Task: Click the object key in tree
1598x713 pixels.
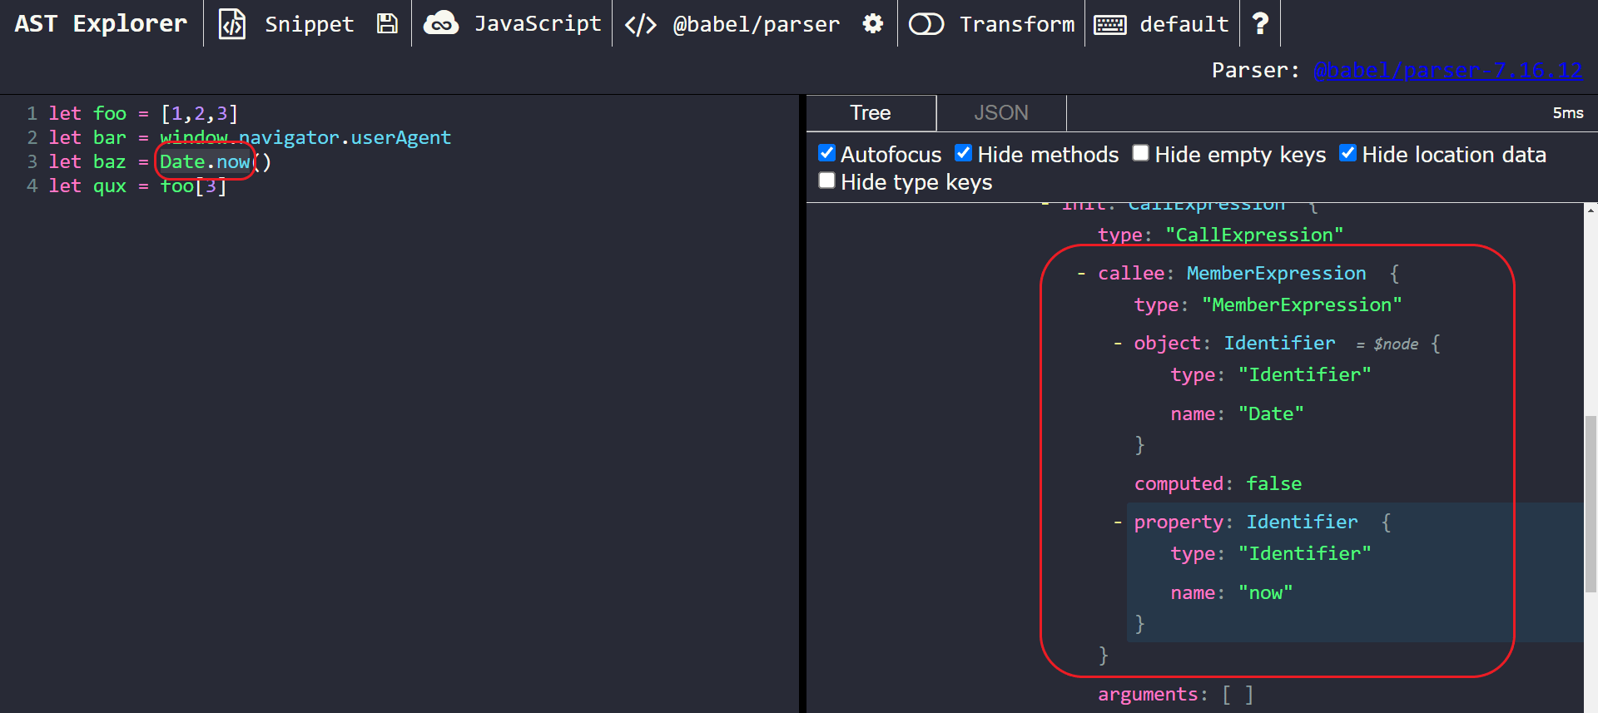Action: pos(1167,344)
